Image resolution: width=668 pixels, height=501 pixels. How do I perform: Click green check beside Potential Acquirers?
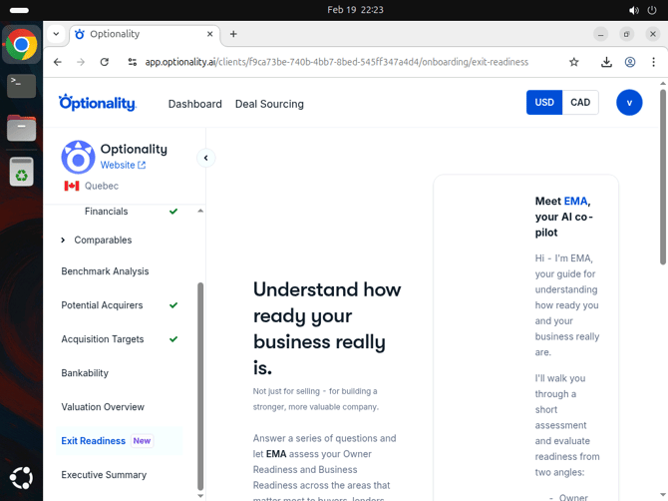pos(173,304)
